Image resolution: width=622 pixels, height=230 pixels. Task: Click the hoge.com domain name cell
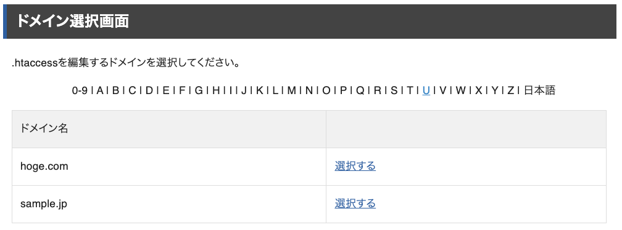click(169, 167)
